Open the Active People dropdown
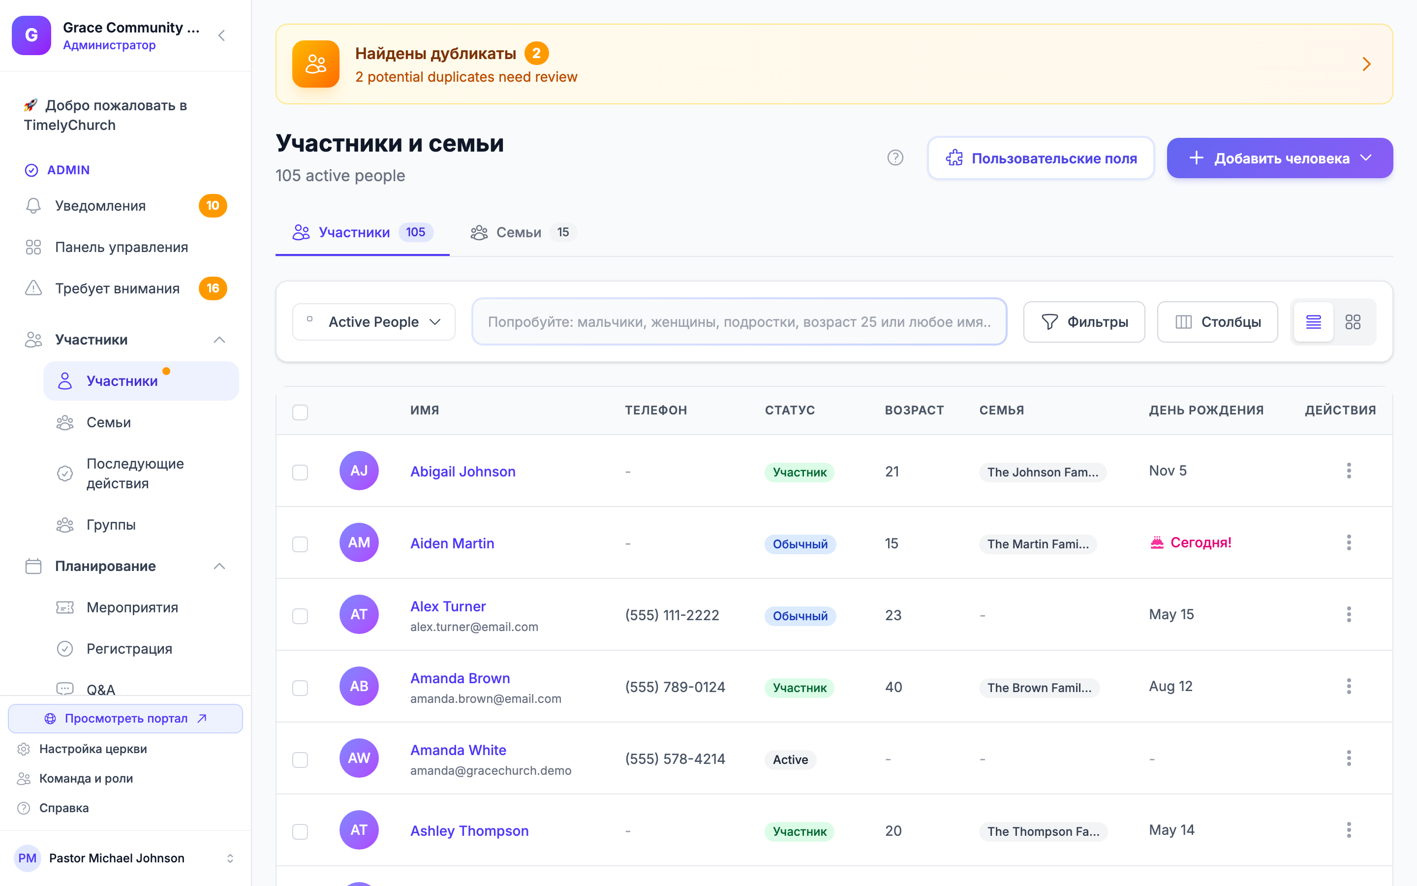Screen dimensions: 1417x886 pyautogui.click(x=373, y=322)
